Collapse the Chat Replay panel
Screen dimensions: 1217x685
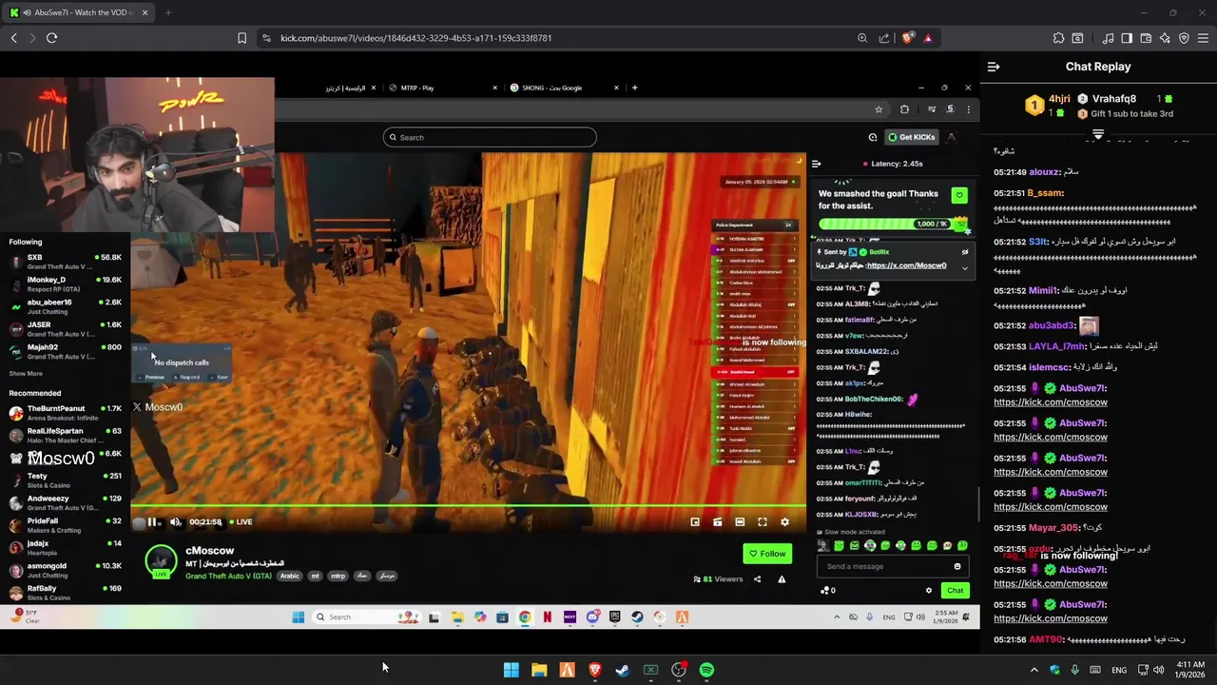click(994, 67)
